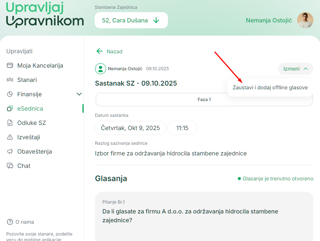Open Odluke SZ via its document icon

11,123
